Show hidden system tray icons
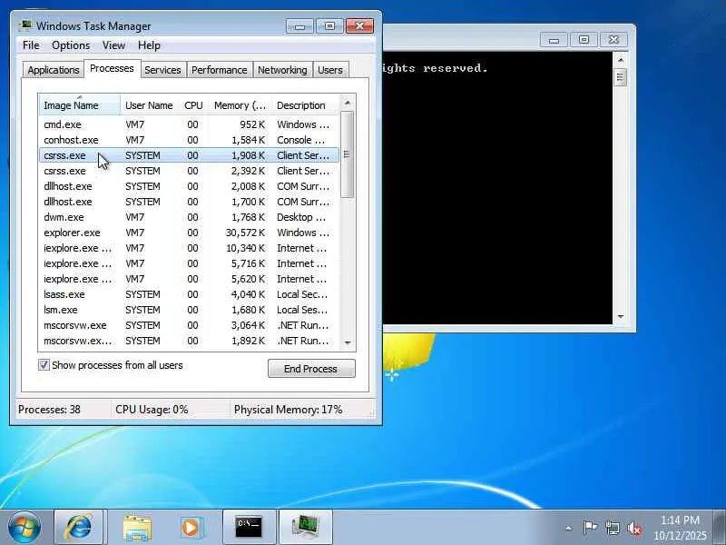Screen dimensions: 726x545 (569, 528)
